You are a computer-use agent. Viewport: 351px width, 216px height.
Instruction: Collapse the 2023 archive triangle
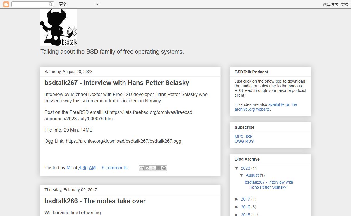coord(237,168)
